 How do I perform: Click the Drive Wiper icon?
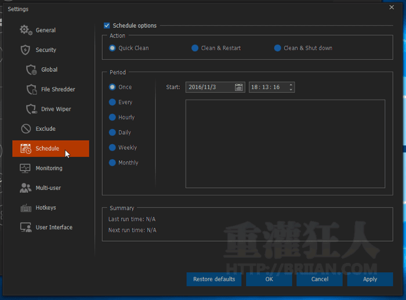point(31,109)
